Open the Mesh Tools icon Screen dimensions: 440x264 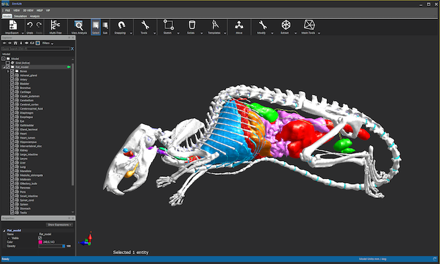[x=309, y=25]
